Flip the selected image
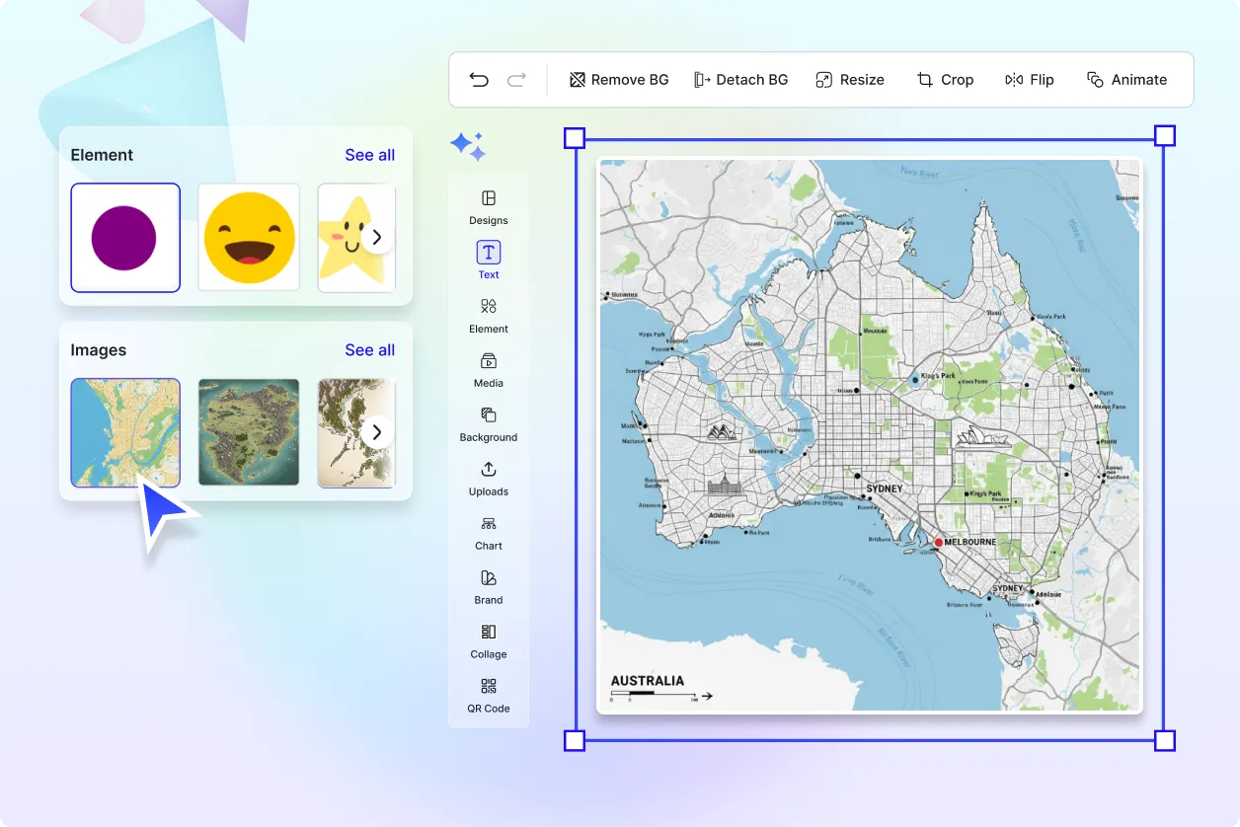1240x827 pixels. click(1029, 80)
